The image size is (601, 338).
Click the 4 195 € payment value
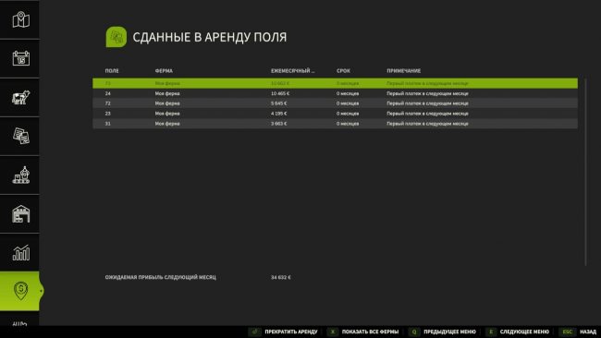point(278,114)
